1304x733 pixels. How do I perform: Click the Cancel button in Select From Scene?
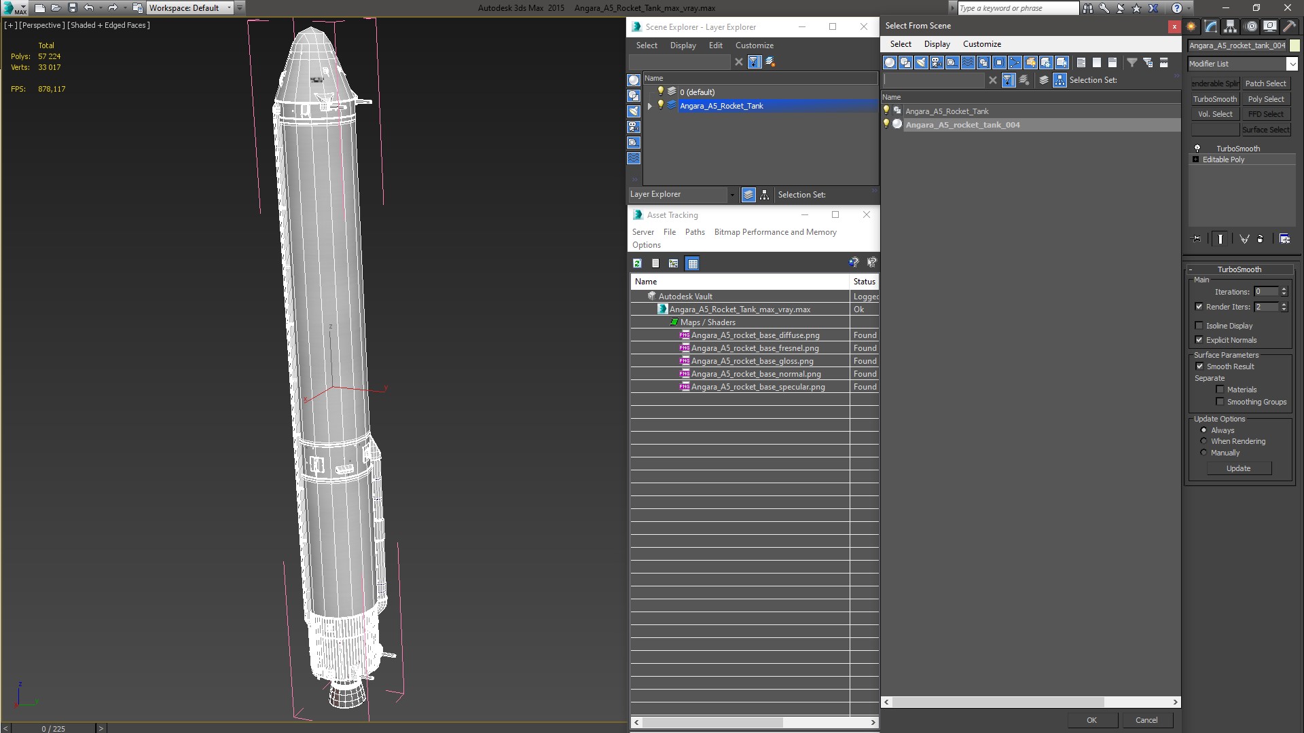click(x=1146, y=720)
